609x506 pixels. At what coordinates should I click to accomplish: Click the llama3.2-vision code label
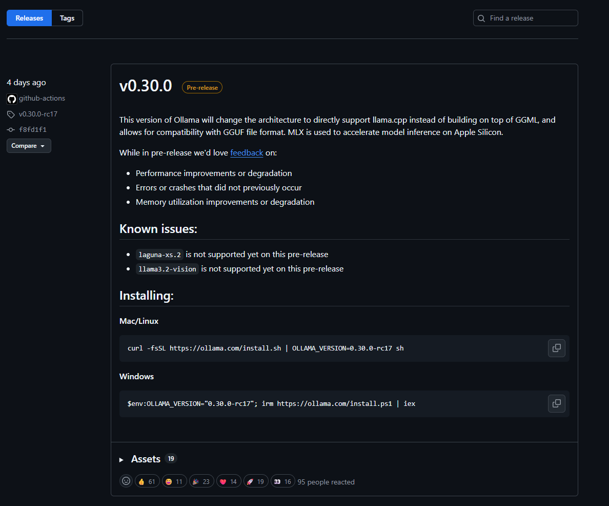(x=168, y=269)
